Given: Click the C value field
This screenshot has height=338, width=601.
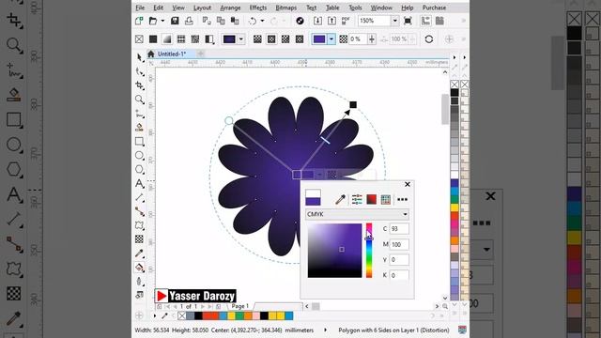Looking at the screenshot, I should tap(399, 229).
